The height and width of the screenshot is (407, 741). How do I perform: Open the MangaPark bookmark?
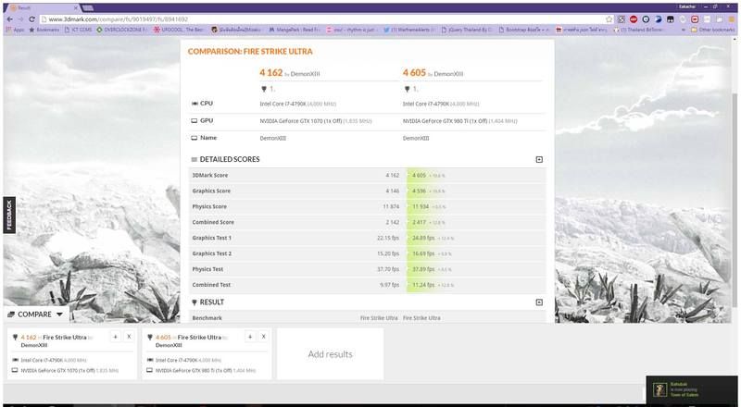[x=295, y=30]
